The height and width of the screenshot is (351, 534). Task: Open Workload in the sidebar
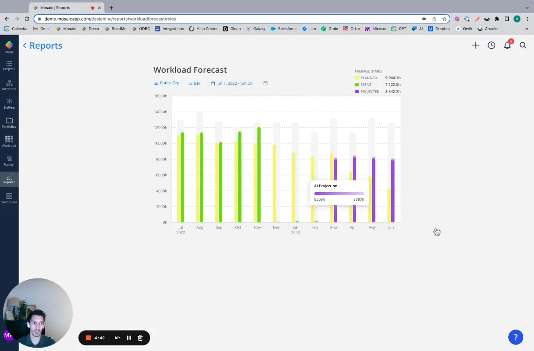9,141
